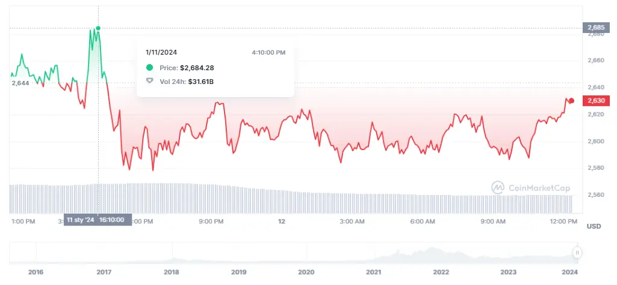The width and height of the screenshot is (617, 285).
Task: Click the Vol 24h icon in tooltip
Action: pos(150,81)
